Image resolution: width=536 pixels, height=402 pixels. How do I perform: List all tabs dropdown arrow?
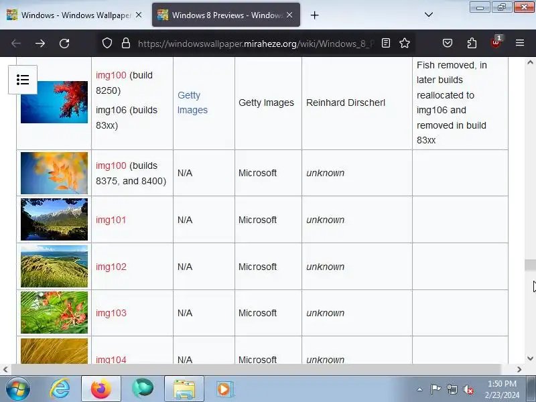tap(428, 15)
